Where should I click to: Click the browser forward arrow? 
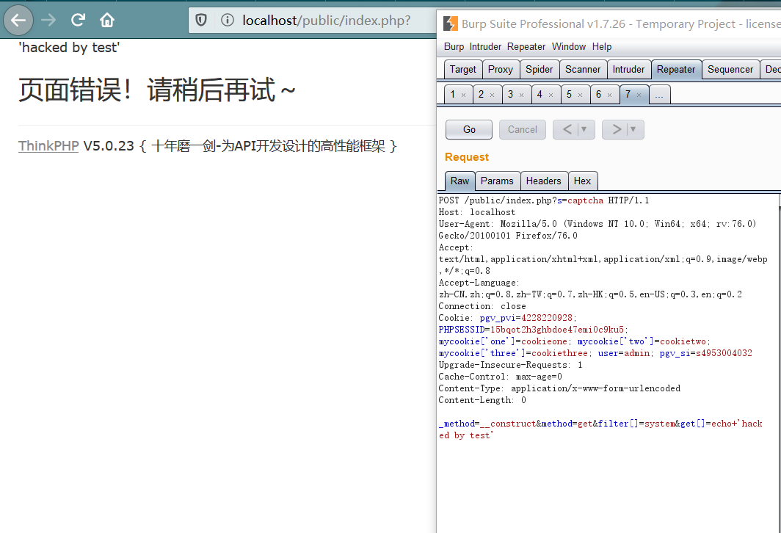coord(48,21)
